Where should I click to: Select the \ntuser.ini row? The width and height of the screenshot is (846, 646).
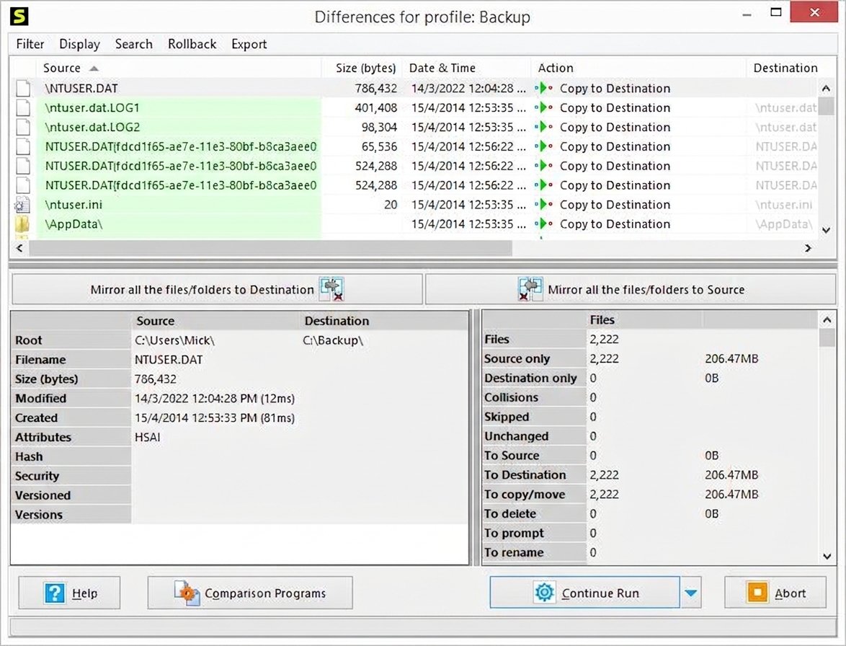(x=416, y=205)
